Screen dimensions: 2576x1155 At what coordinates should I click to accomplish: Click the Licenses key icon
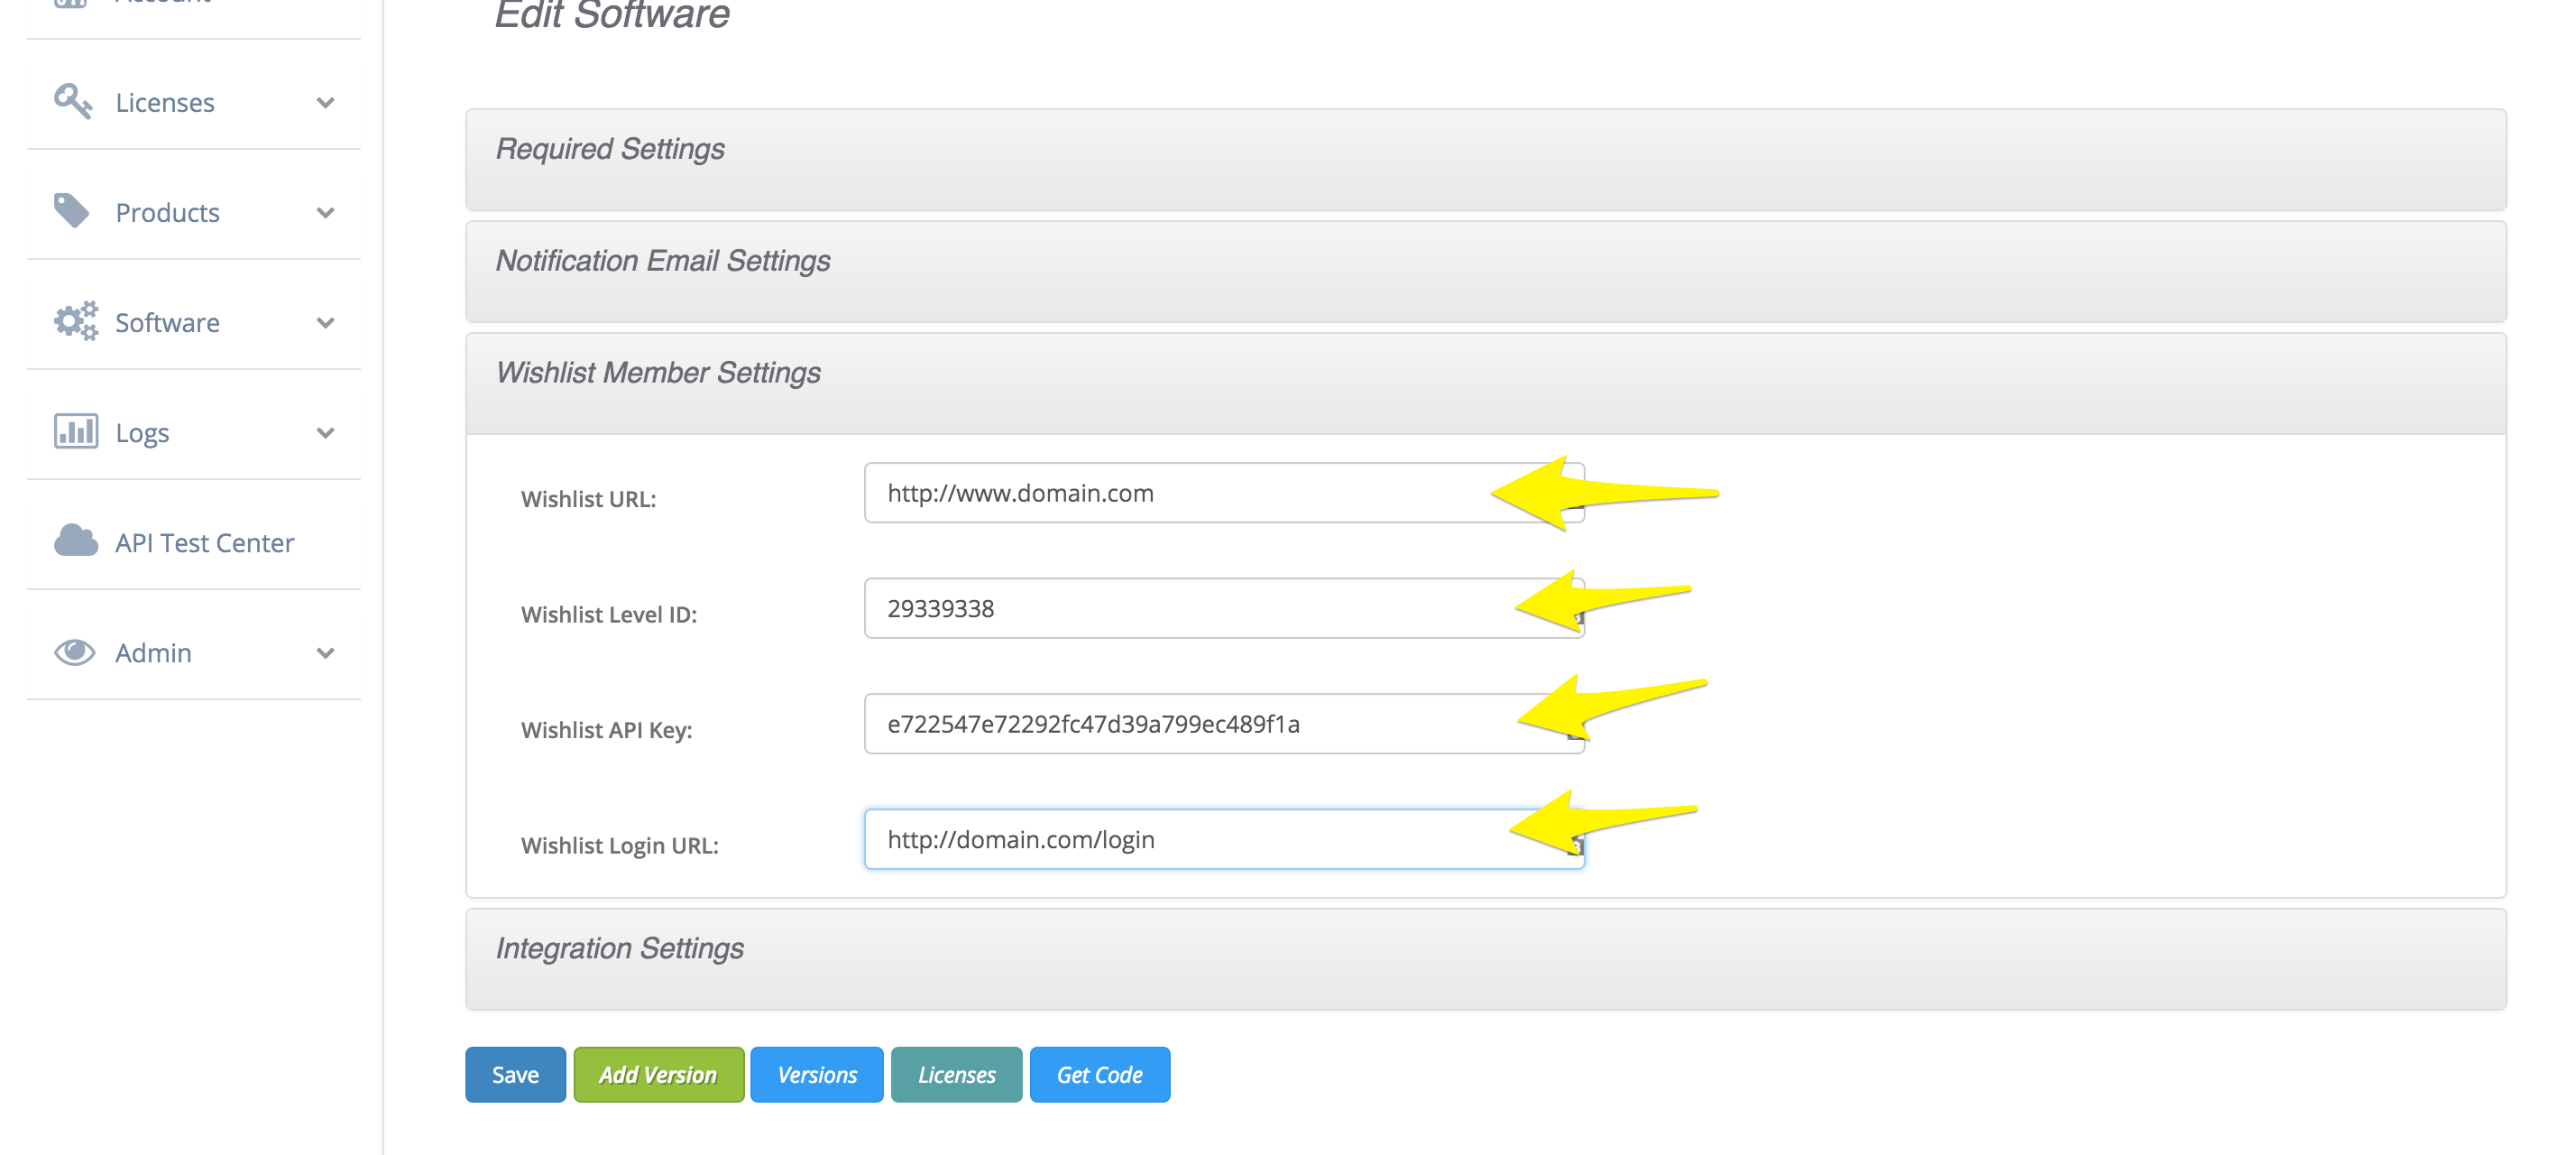(x=73, y=101)
